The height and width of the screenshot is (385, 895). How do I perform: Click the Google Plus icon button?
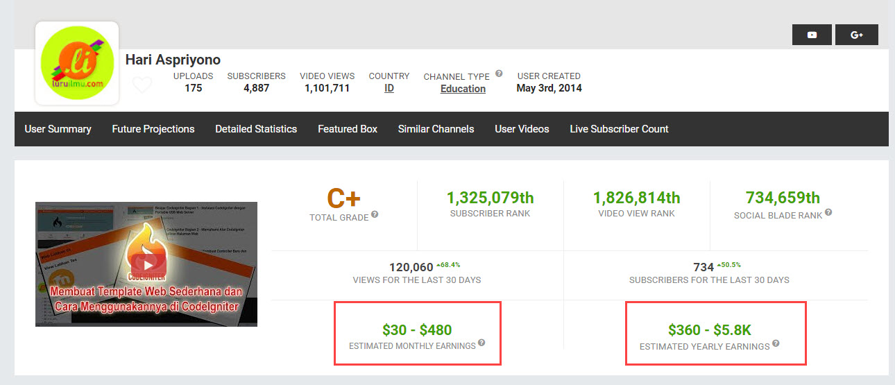tap(856, 35)
